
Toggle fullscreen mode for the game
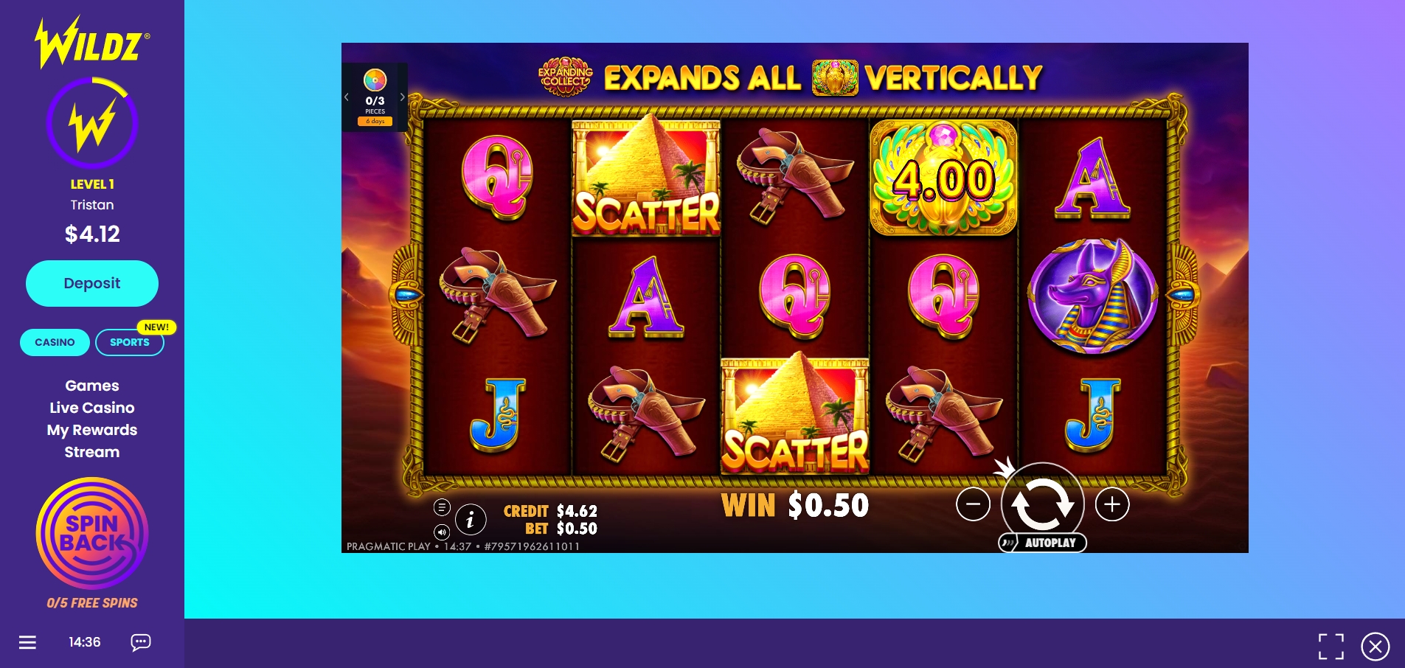(1331, 647)
